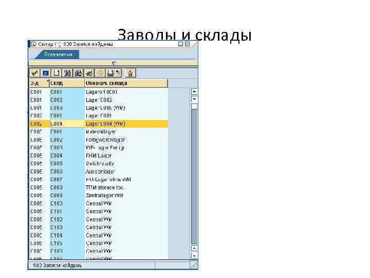
Task: Cancel using the blue X toolbar icon
Action: [46, 73]
